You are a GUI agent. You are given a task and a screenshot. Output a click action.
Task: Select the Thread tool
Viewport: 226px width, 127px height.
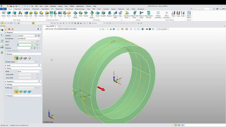click(x=60, y=14)
